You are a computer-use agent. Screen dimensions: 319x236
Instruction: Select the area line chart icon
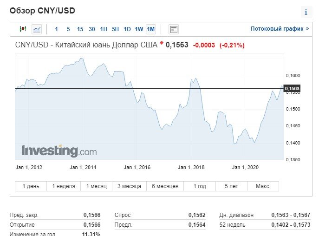[37, 29]
